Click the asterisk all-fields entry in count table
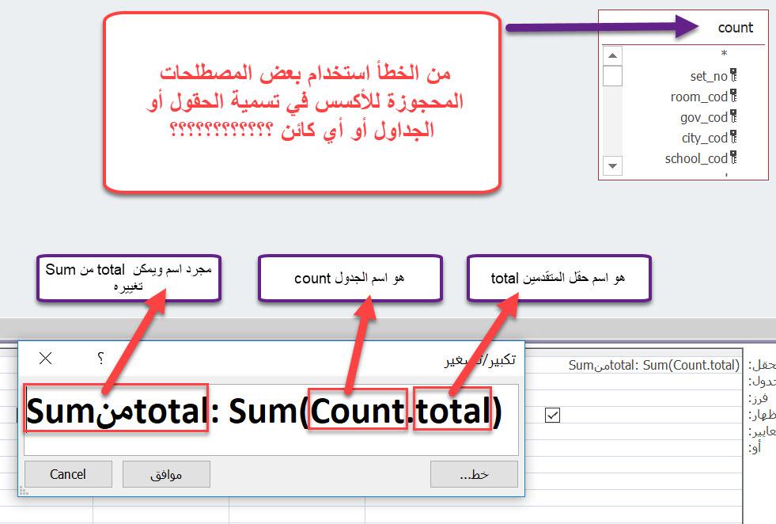This screenshot has height=524, width=776. [x=723, y=55]
